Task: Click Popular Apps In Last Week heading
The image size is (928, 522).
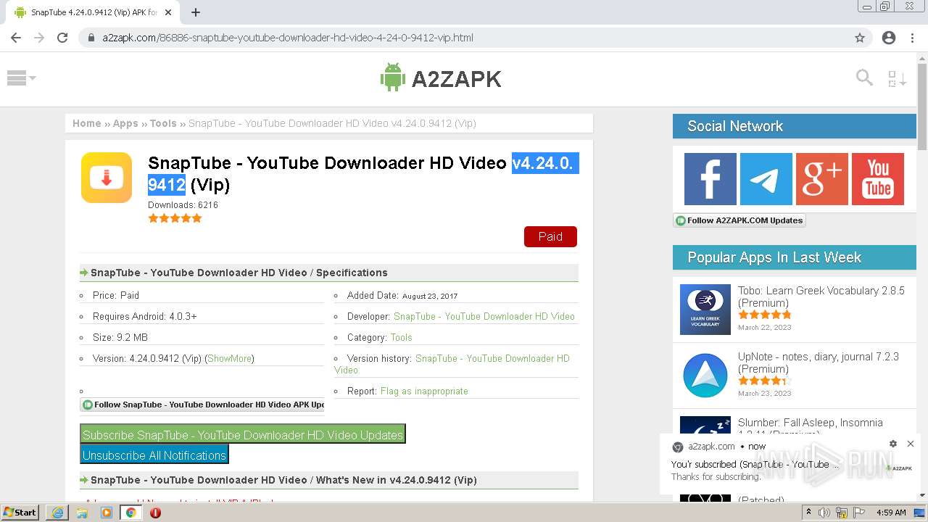Action: (x=774, y=257)
